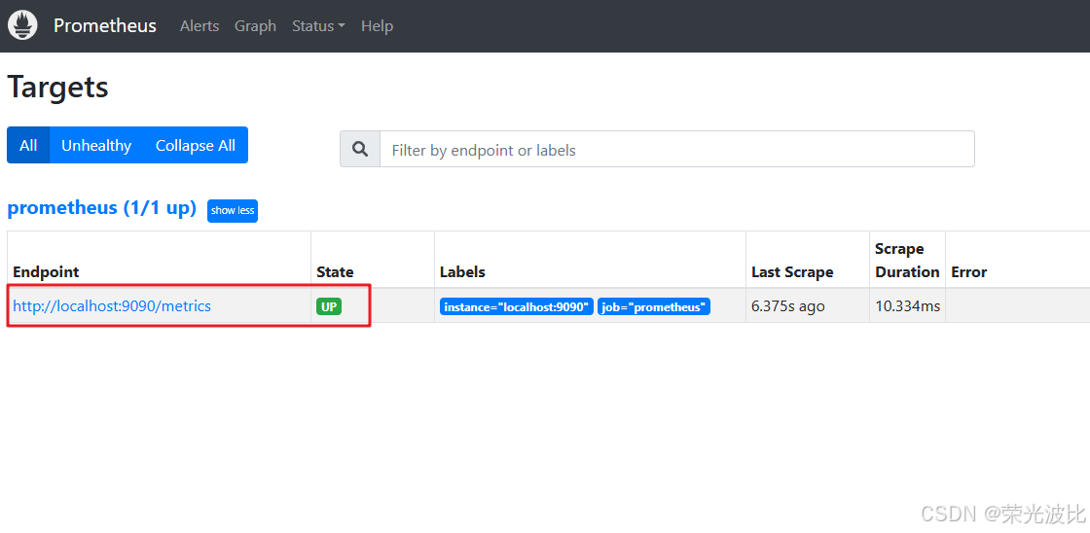The height and width of the screenshot is (533, 1090).
Task: Click the State column header
Action: [335, 271]
